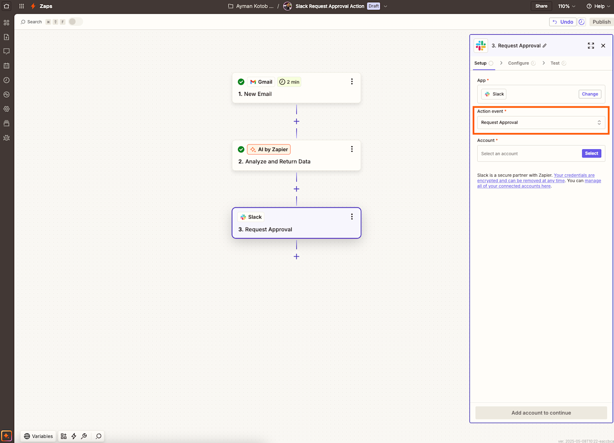The image size is (614, 443).
Task: Click the Publish button
Action: pos(601,22)
